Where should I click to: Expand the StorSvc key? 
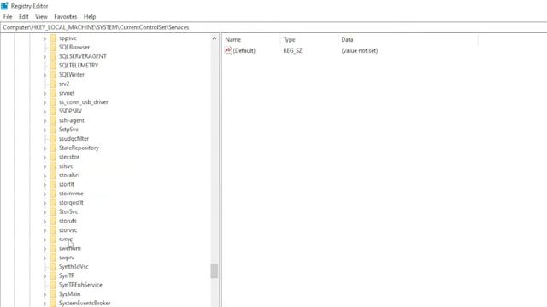pos(44,212)
